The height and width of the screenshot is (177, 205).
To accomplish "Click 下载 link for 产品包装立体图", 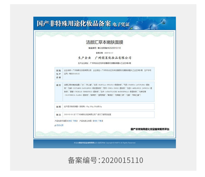I will (x=100, y=121).
